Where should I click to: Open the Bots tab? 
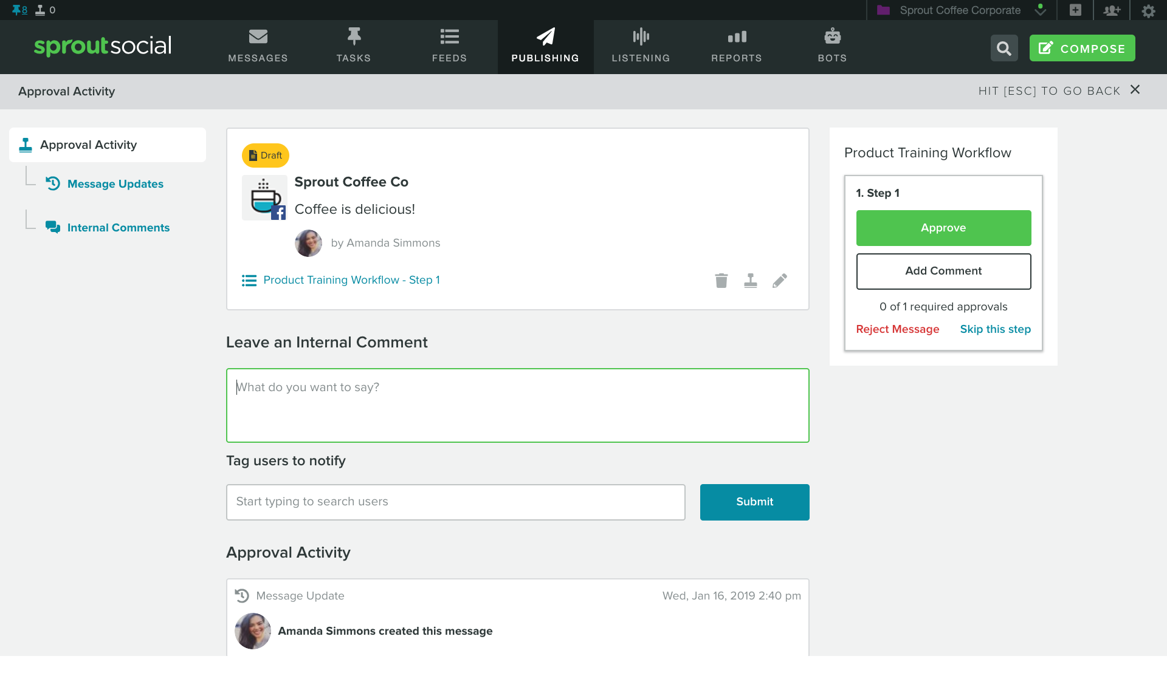[x=832, y=47]
